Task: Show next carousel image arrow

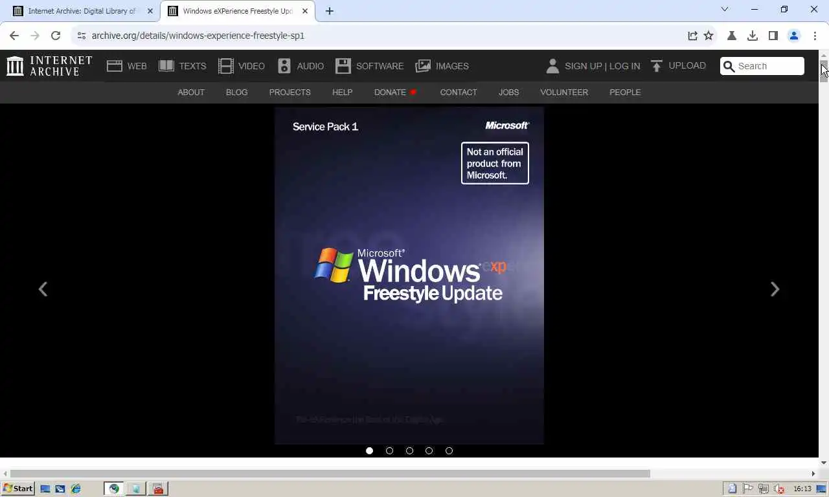Action: 775,289
